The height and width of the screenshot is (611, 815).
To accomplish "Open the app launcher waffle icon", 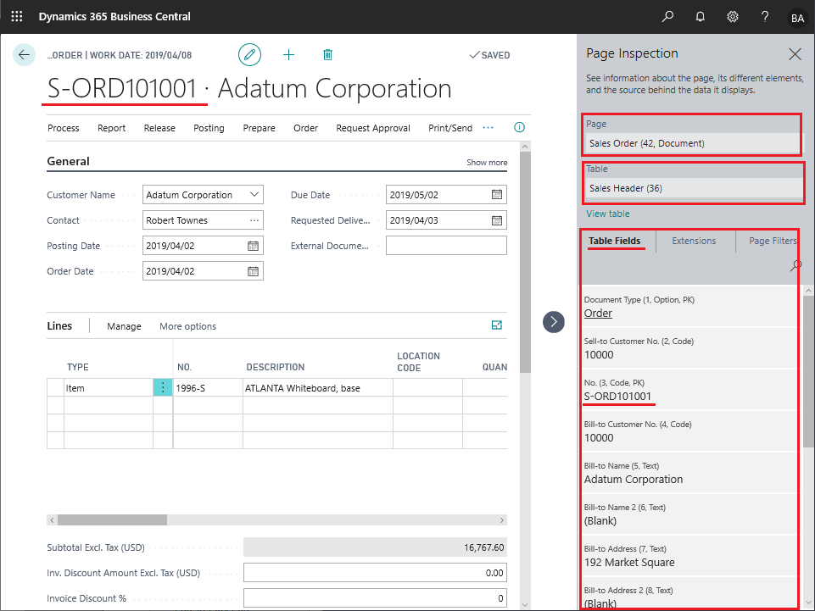I will tap(17, 17).
